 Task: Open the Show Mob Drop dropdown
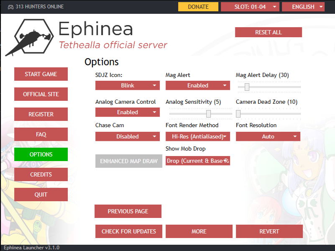[198, 161]
